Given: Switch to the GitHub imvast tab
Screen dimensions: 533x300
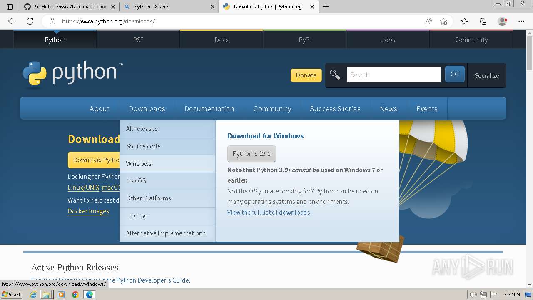Looking at the screenshot, I should tap(70, 7).
